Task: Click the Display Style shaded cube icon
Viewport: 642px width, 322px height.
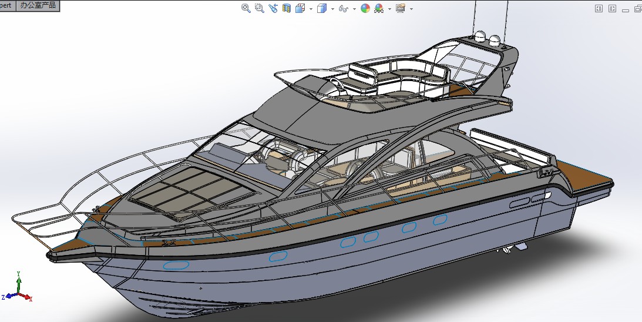Action: 321,8
